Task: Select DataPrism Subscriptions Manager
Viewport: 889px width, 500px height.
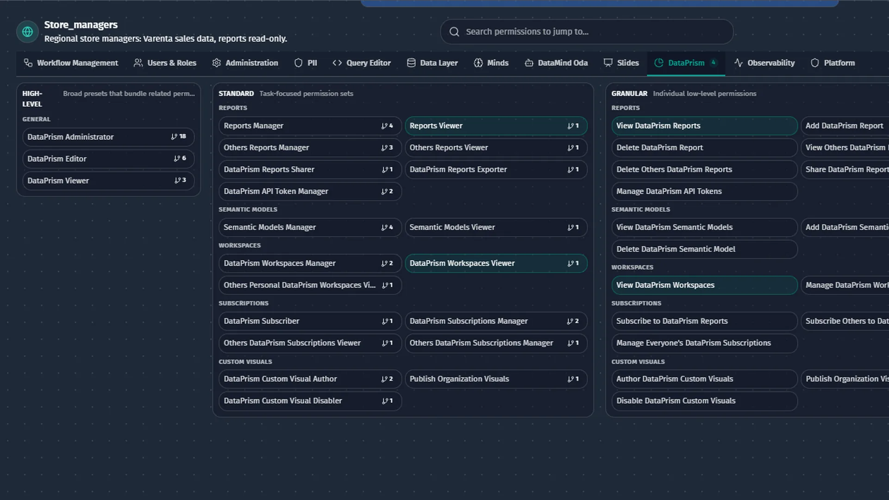Action: coord(496,321)
